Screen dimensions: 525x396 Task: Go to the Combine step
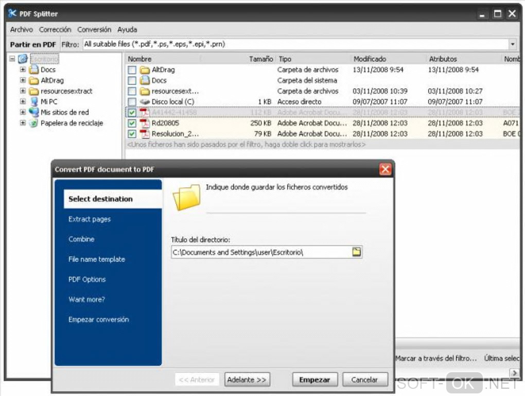[81, 239]
